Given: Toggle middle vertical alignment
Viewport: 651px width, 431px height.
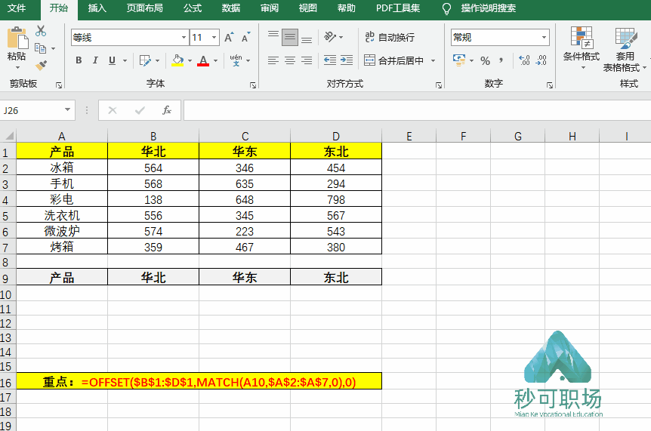Looking at the screenshot, I should point(290,37).
